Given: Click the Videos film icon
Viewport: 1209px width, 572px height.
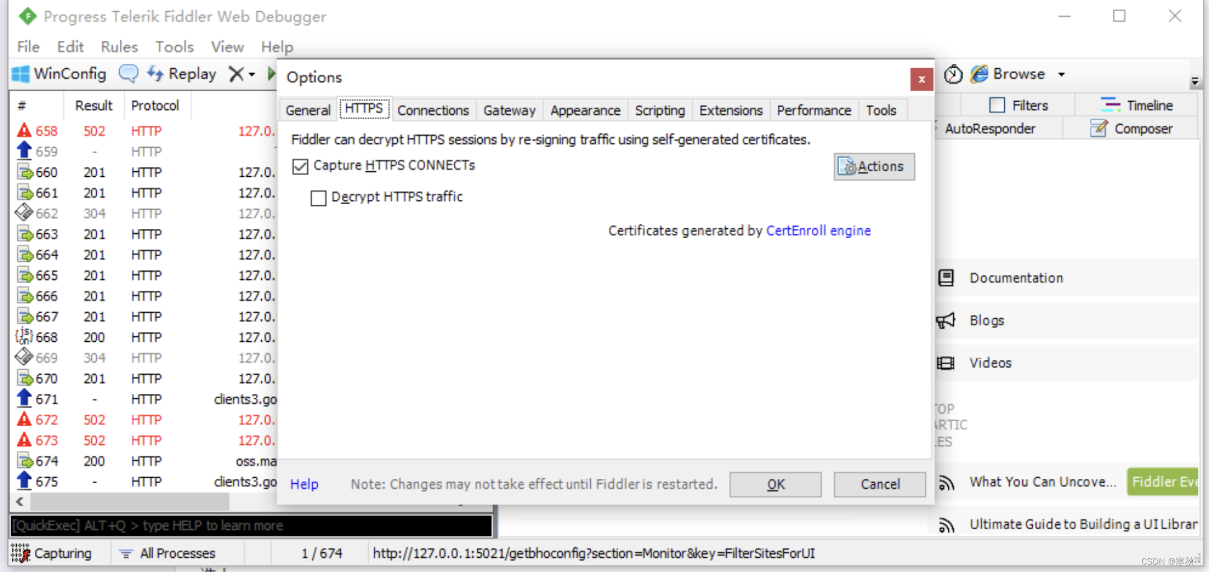Looking at the screenshot, I should [x=946, y=363].
